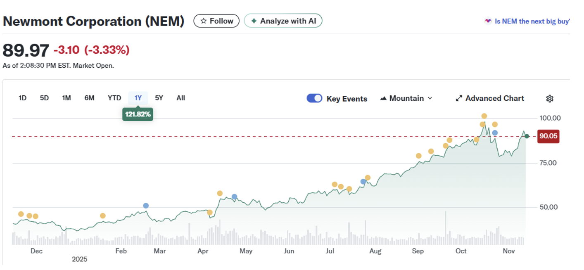
Task: Click the Dec axis label
Action: [36, 251]
